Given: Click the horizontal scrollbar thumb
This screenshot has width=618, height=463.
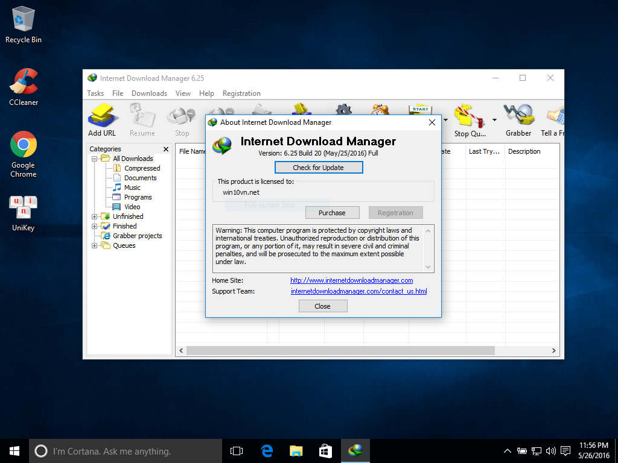Looking at the screenshot, I should point(340,350).
